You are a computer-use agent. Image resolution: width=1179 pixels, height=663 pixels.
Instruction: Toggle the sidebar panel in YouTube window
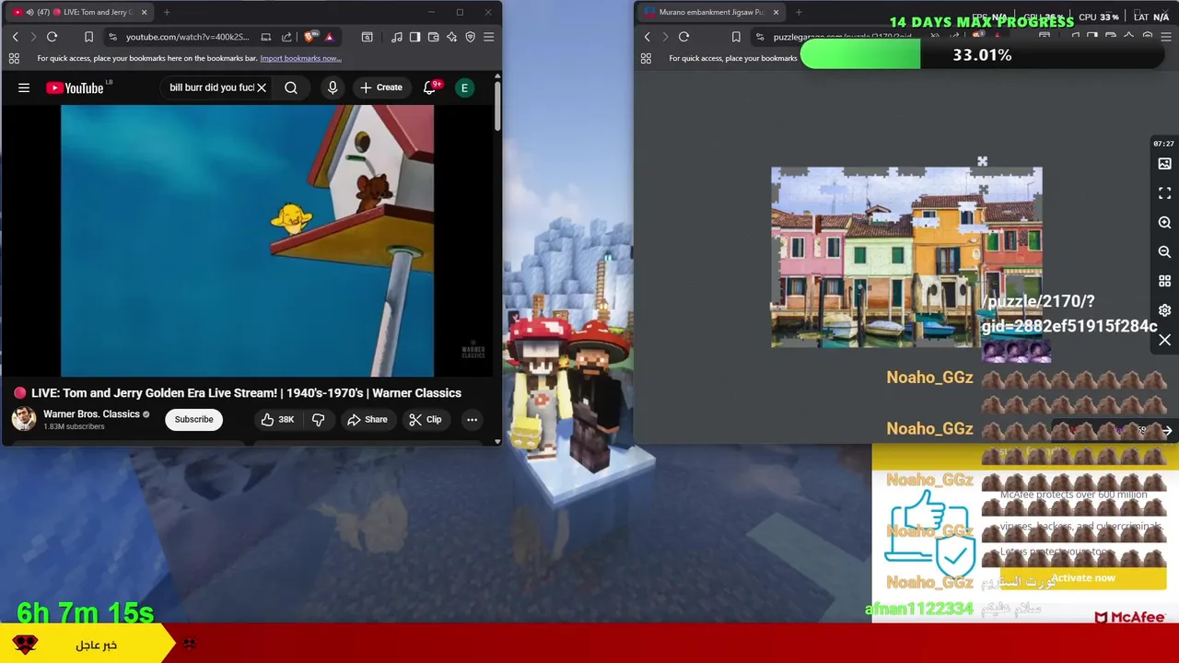point(415,37)
